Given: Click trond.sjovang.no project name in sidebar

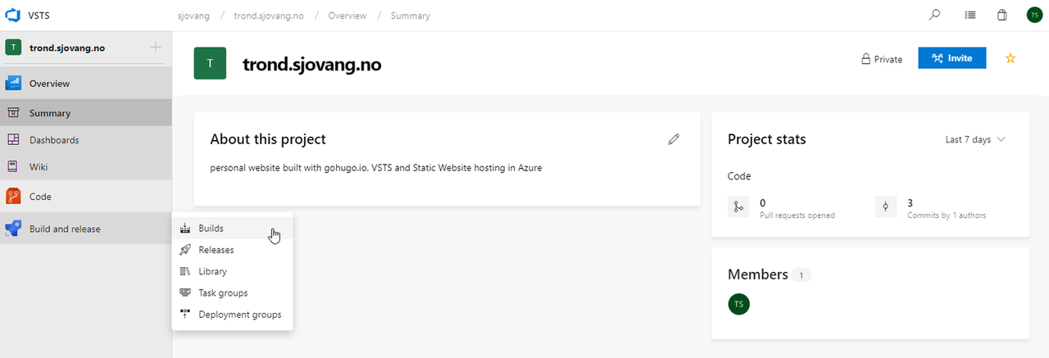Looking at the screenshot, I should (67, 48).
